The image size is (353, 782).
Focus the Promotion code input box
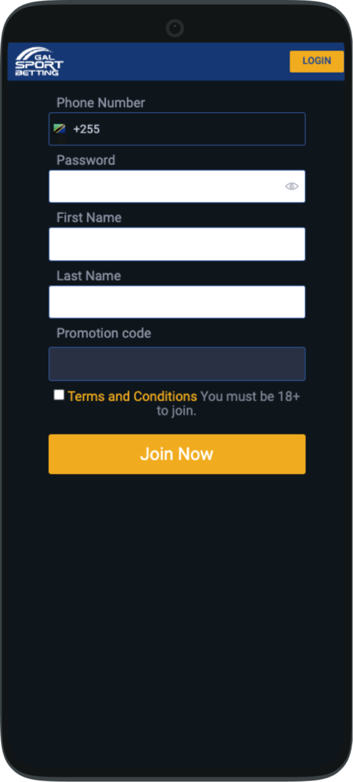[x=176, y=364]
